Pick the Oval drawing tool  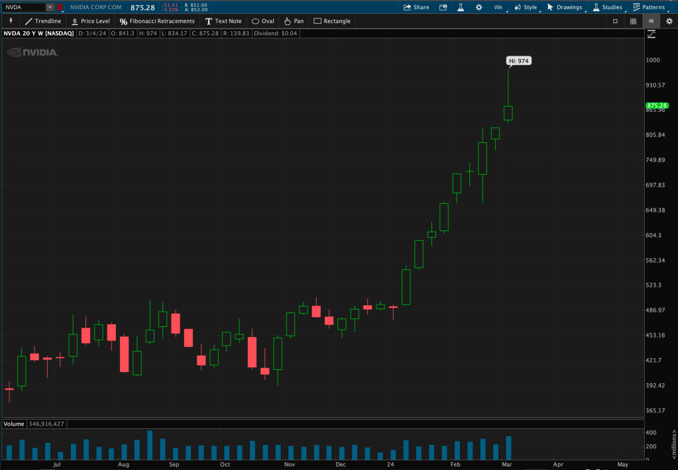[262, 21]
